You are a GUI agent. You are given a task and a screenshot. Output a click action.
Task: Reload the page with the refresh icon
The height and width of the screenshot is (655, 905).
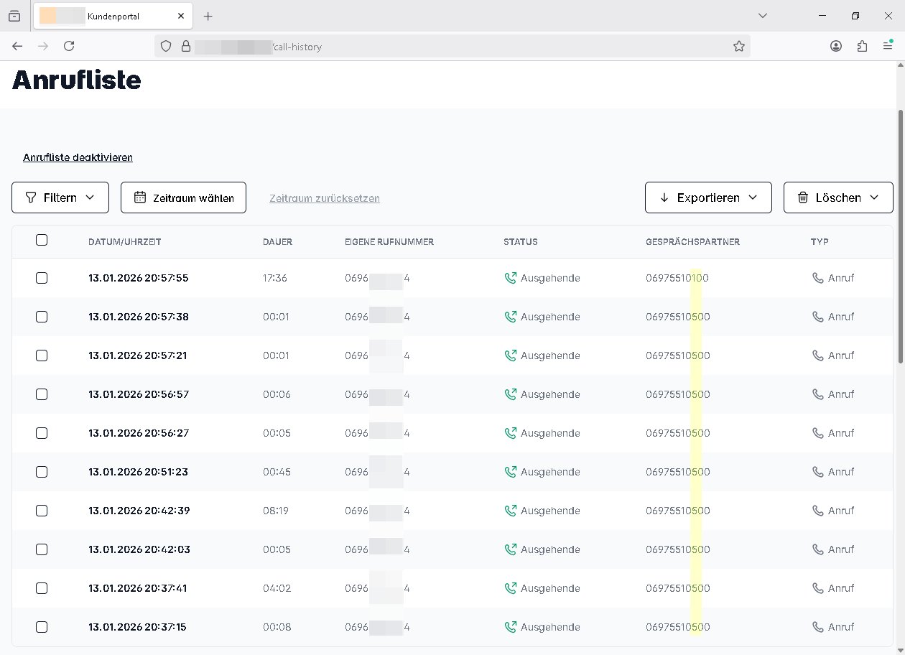point(69,46)
